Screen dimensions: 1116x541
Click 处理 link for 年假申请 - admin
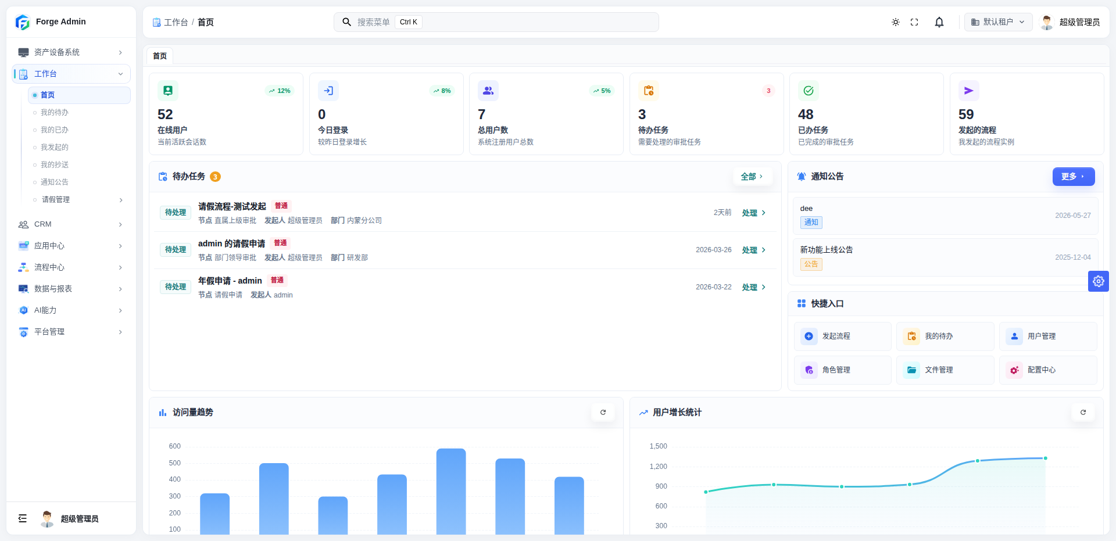coord(754,287)
